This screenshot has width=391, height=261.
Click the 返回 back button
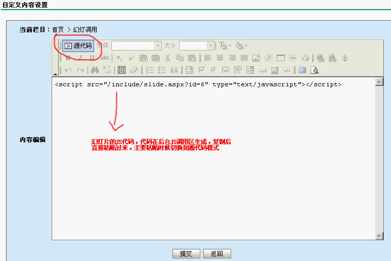[217, 253]
